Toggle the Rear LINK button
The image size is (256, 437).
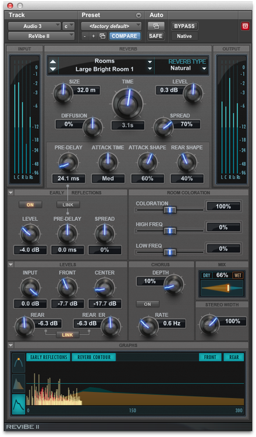(x=67, y=335)
